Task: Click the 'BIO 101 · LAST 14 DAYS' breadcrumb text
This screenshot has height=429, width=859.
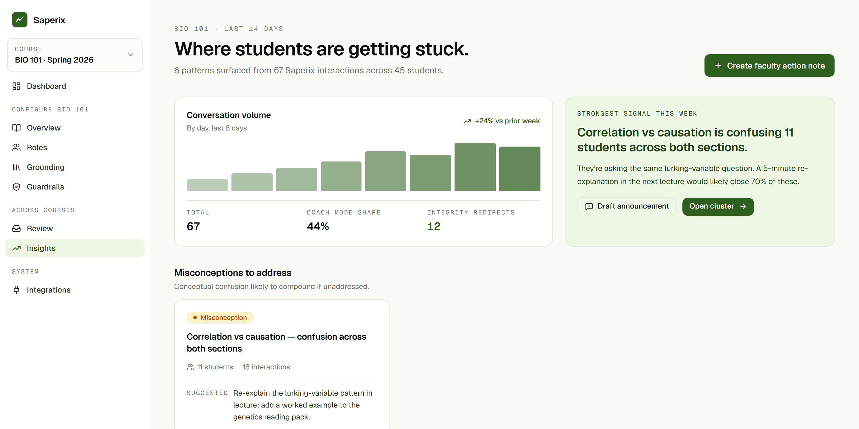Action: pos(229,29)
